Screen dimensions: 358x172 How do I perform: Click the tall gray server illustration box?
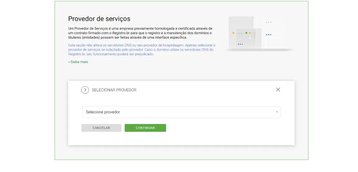tap(241, 32)
